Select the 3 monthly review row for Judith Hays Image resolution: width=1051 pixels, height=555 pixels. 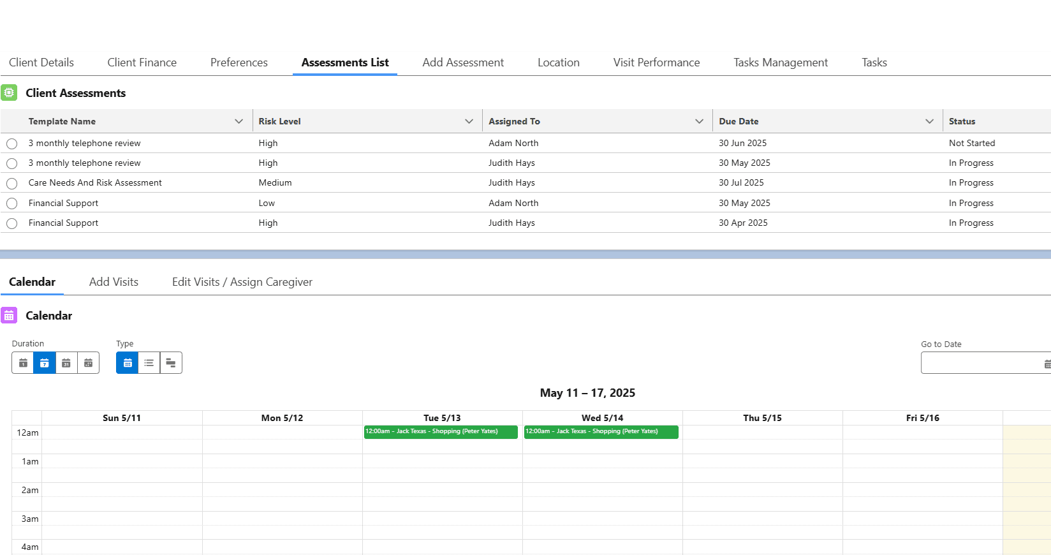12,163
